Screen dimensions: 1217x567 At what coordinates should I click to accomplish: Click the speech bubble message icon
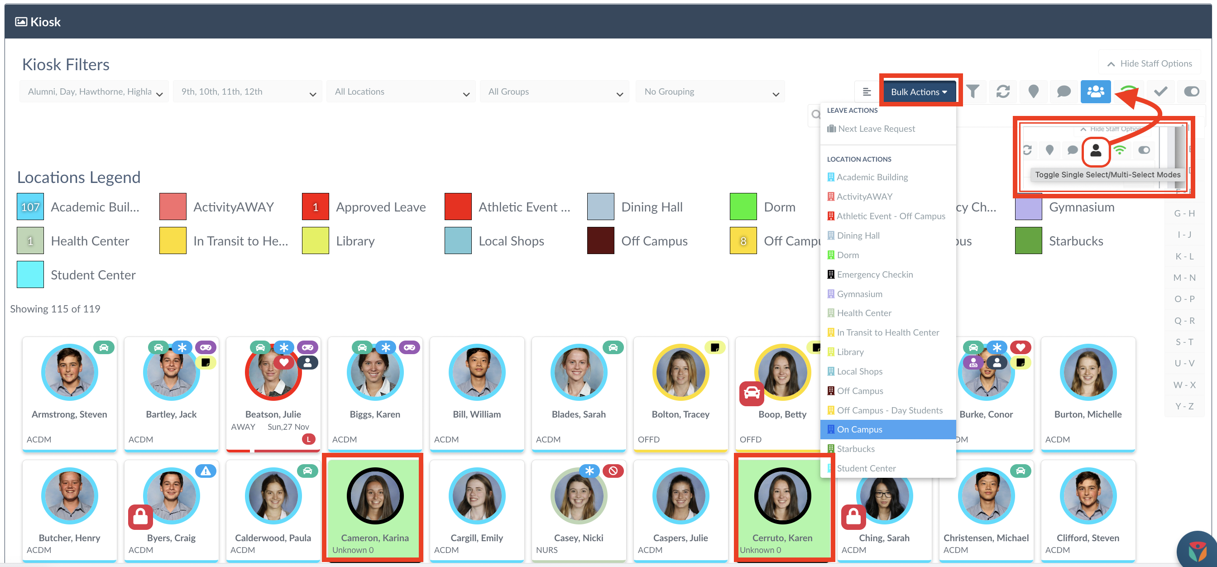1064,91
